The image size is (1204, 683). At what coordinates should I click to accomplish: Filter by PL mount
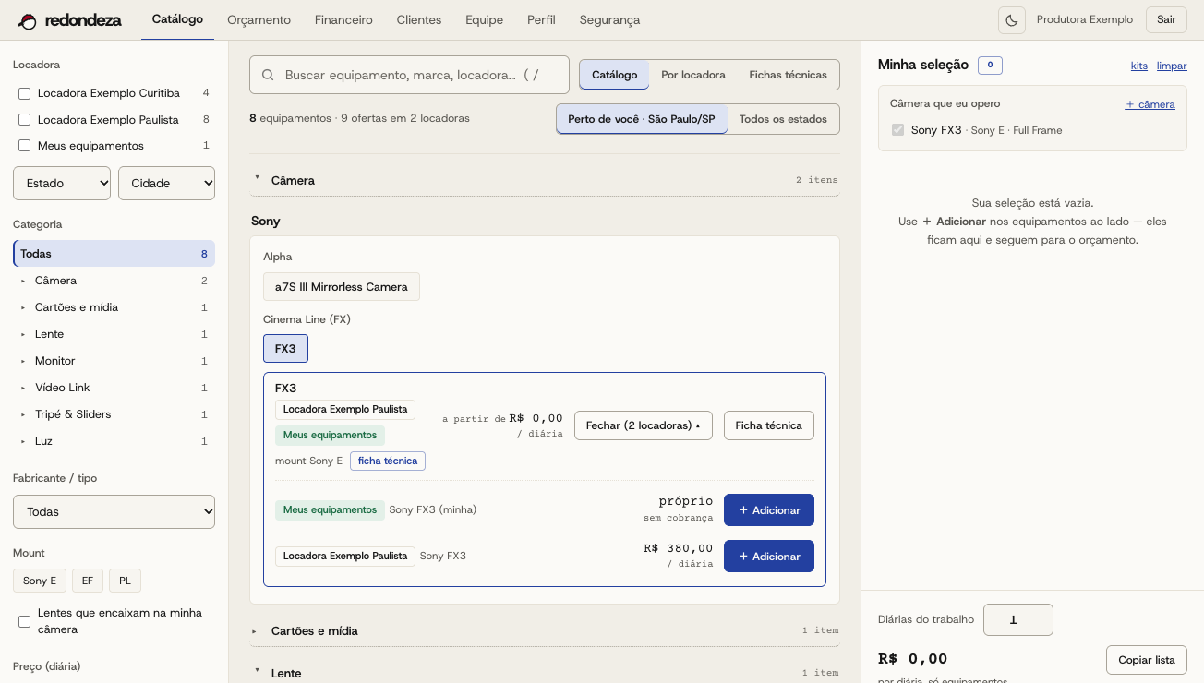125,581
